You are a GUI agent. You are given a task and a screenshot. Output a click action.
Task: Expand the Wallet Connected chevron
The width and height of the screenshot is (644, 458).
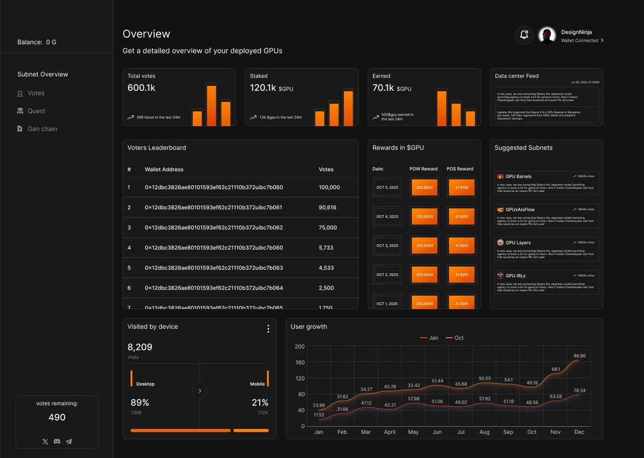point(602,40)
